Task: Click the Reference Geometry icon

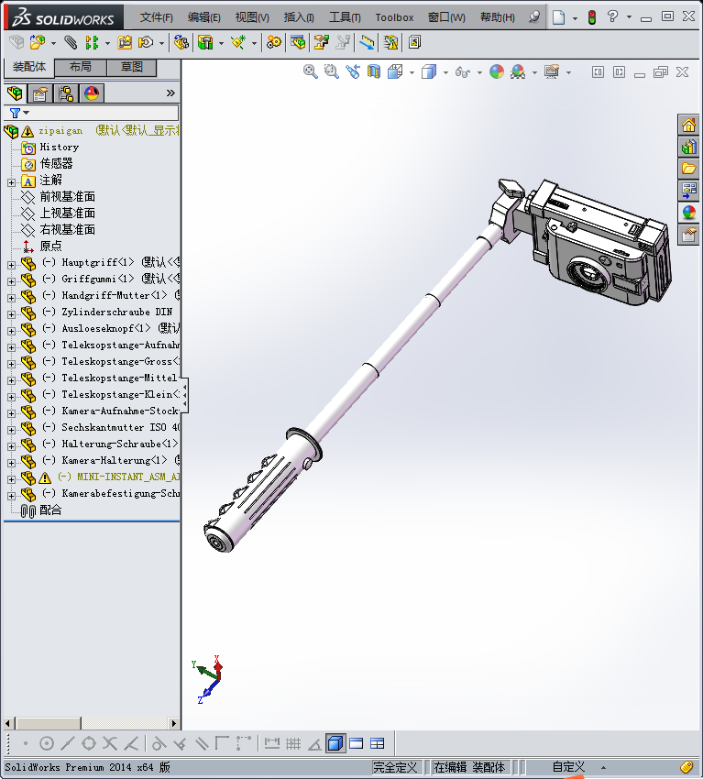Action: (239, 43)
